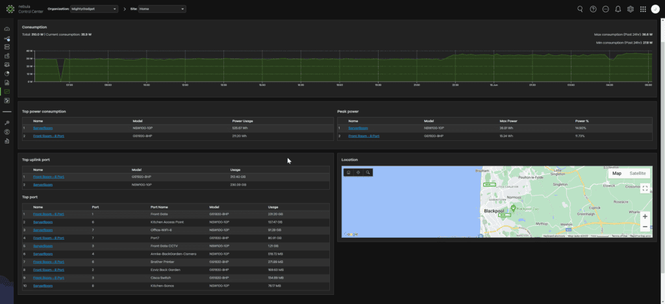The height and width of the screenshot is (304, 665).
Task: Toggle map fullscreen view
Action: click(x=644, y=188)
